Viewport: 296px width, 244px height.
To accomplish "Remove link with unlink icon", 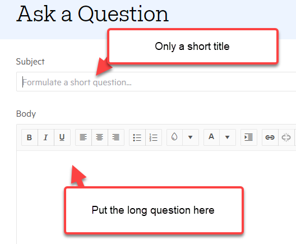I will 286,137.
